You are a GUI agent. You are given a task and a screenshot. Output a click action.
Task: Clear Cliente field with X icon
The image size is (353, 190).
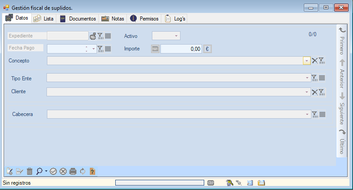point(315,92)
